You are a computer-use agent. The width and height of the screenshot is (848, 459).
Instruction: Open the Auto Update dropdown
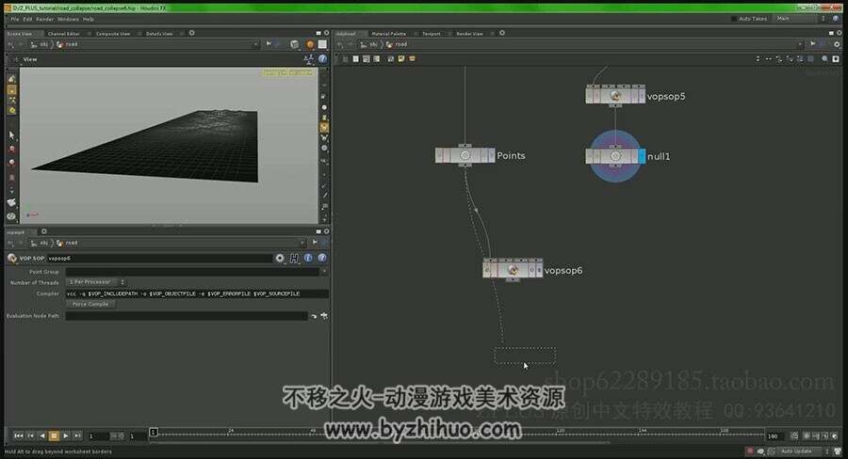(801, 451)
